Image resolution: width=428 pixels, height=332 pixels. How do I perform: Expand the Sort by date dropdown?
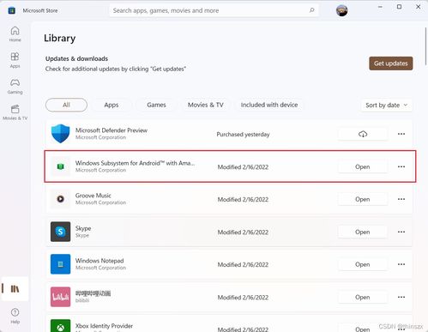386,106
